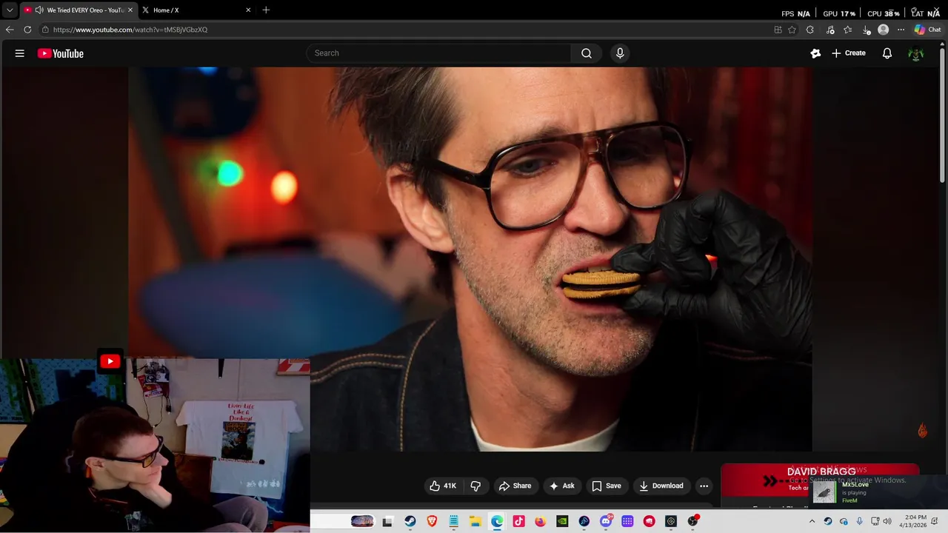Screen dimensions: 948x533
Task: Open the YouTube guide hamburger menu
Action: pyautogui.click(x=20, y=53)
